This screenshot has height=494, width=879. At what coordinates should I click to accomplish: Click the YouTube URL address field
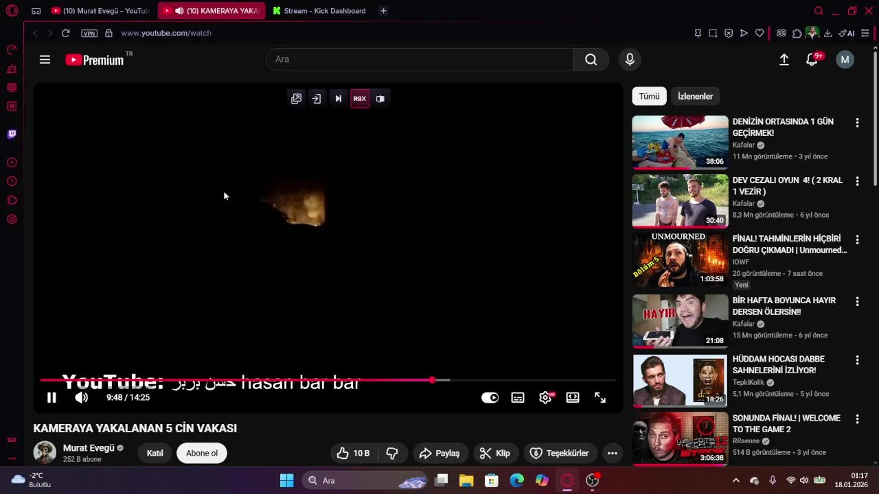coord(166,33)
